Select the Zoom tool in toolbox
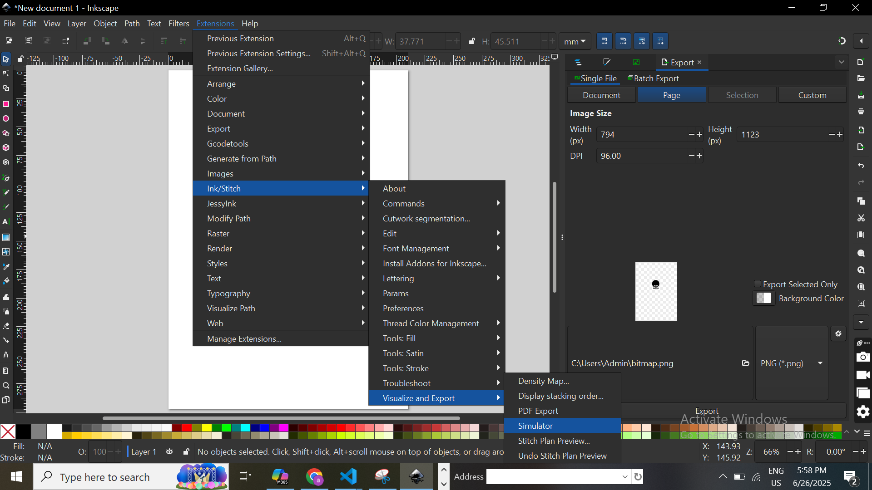 [x=6, y=386]
